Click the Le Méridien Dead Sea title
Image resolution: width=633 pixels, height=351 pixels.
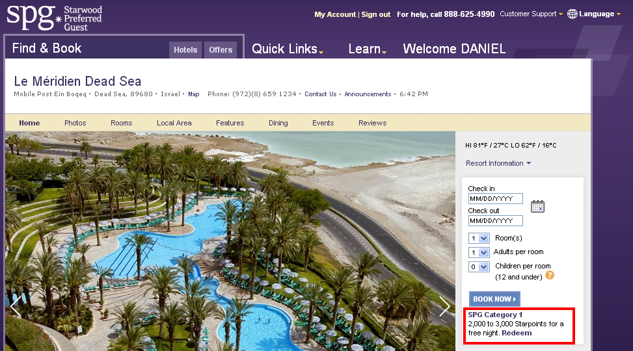coord(77,81)
